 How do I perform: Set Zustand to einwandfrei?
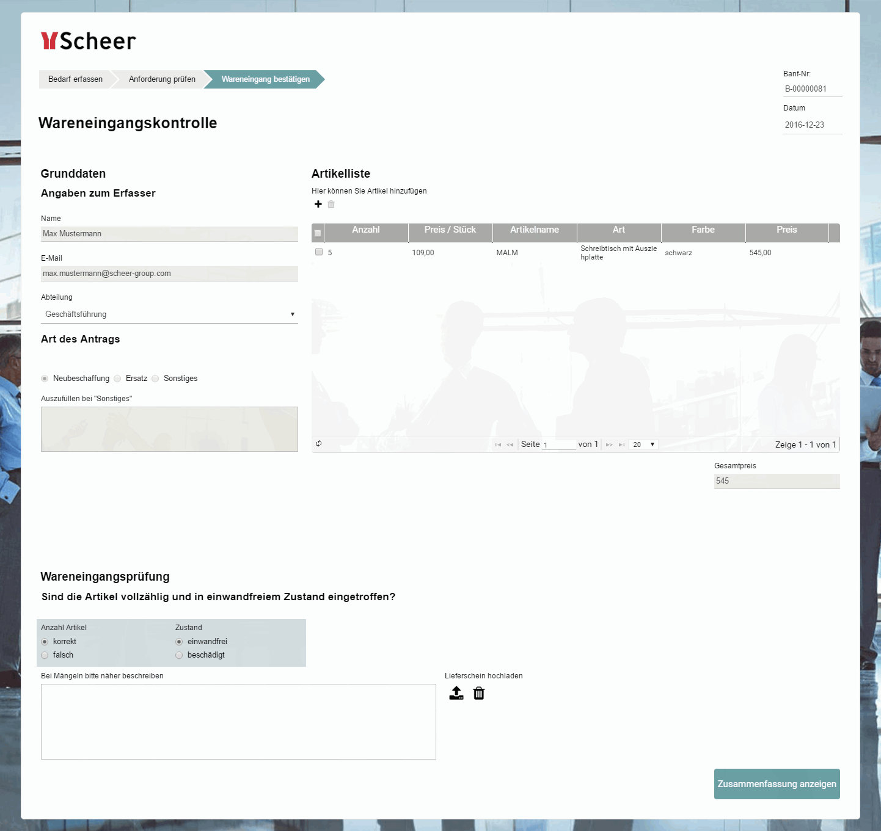coord(179,642)
